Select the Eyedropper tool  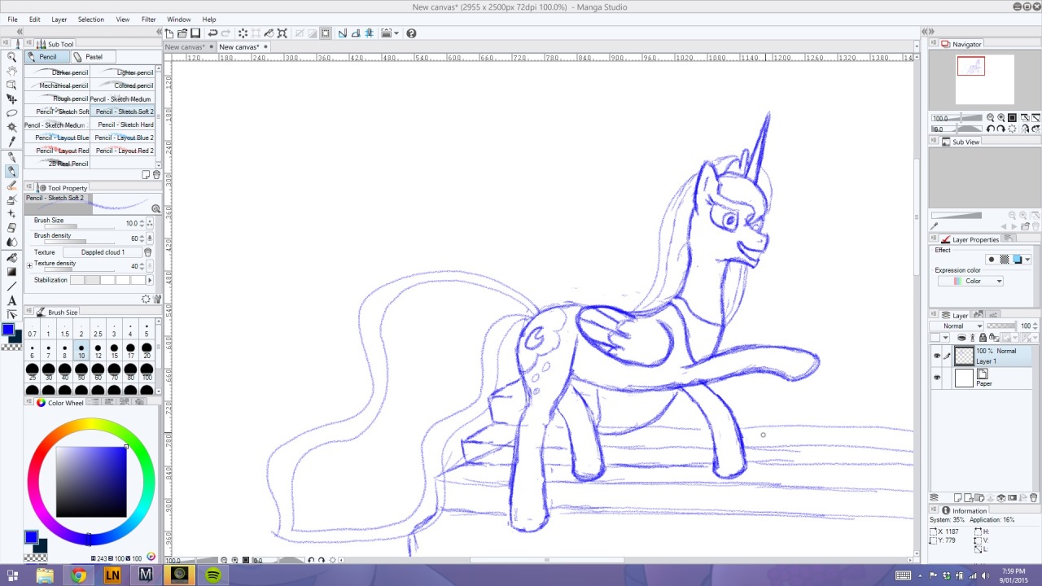click(x=11, y=141)
